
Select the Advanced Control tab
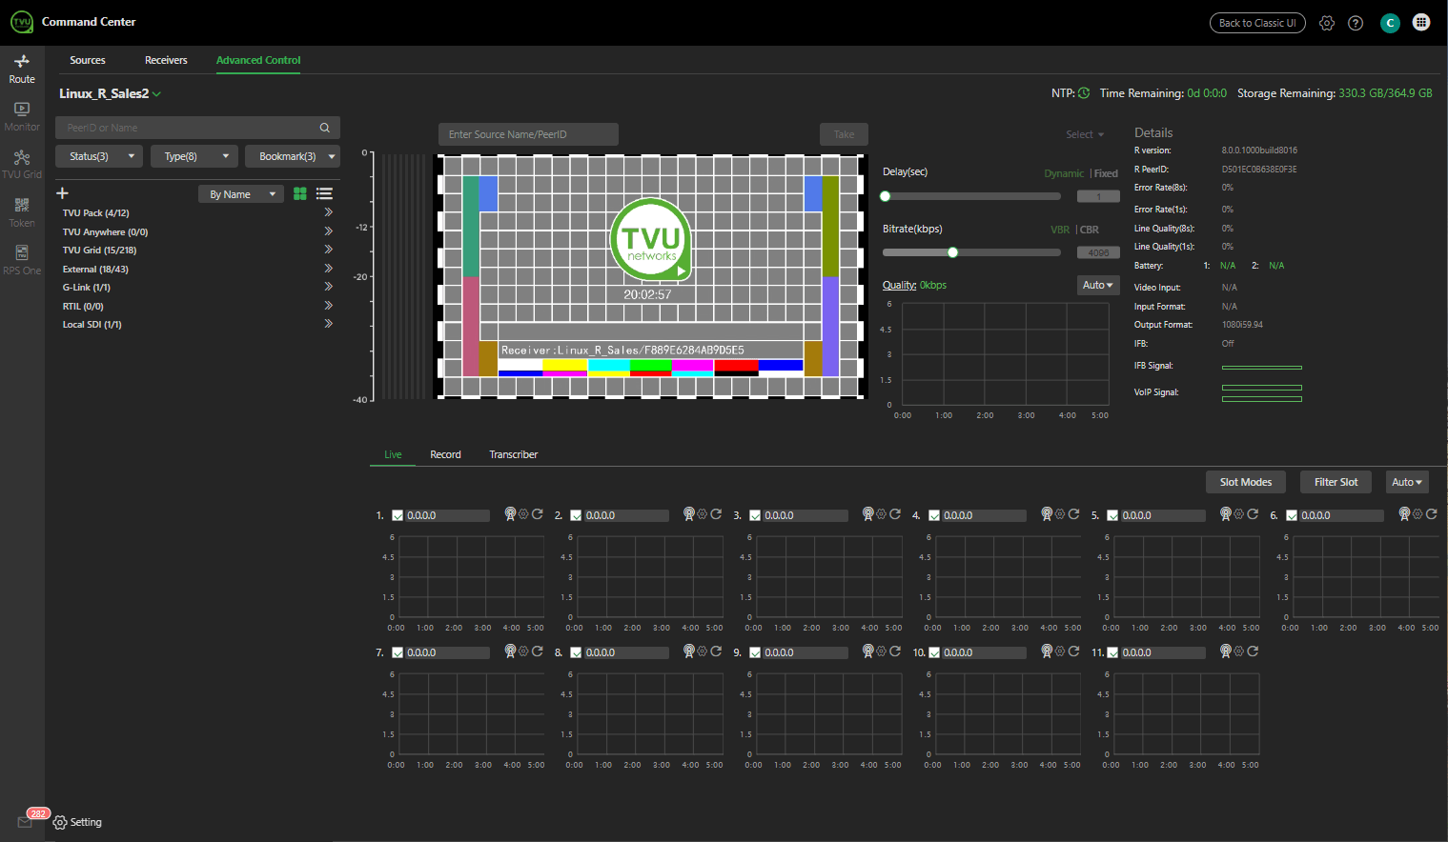tap(258, 60)
